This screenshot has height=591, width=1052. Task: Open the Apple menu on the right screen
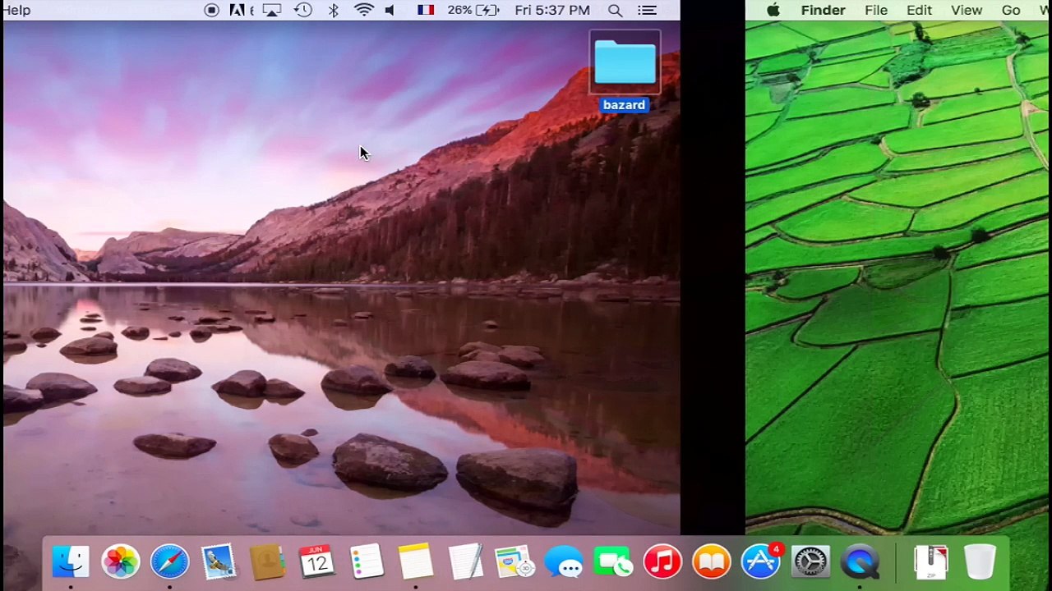pos(773,10)
